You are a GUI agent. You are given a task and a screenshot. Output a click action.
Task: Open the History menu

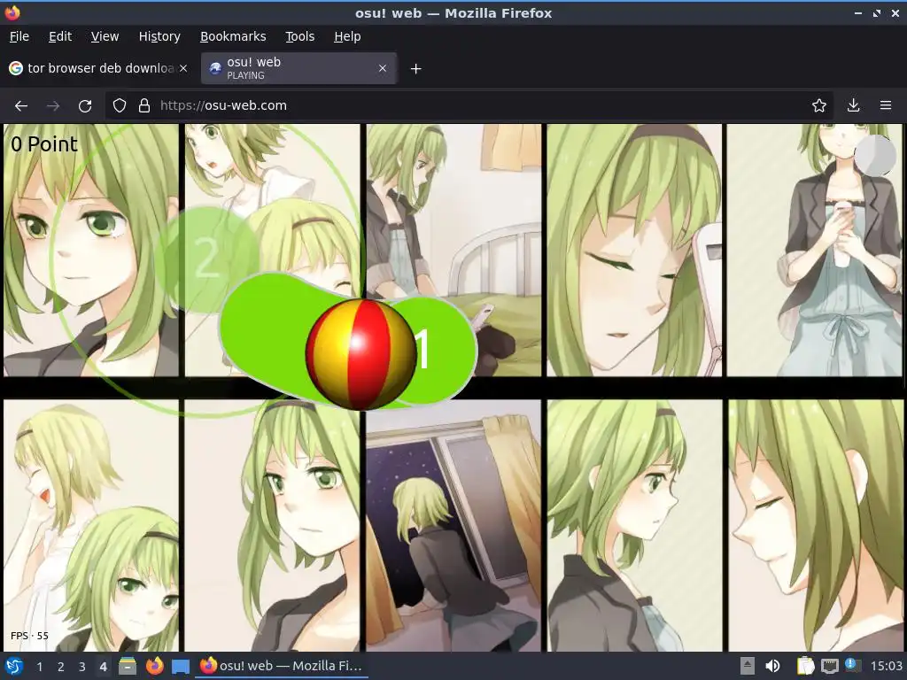tap(159, 36)
